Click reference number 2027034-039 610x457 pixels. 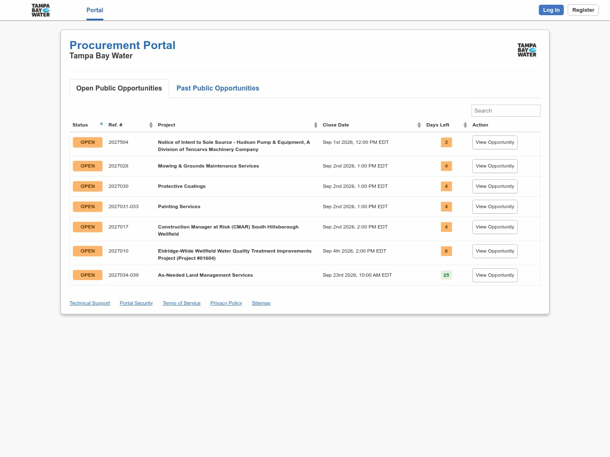123,275
